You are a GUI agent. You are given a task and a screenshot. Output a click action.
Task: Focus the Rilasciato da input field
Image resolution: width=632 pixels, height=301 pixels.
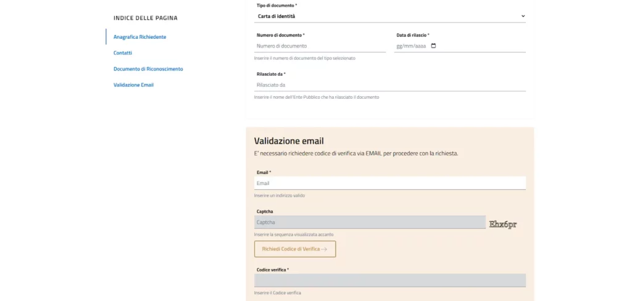pos(390,85)
